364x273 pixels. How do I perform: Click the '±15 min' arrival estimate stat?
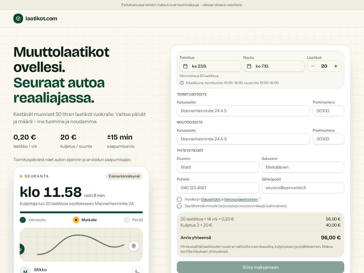(x=120, y=137)
